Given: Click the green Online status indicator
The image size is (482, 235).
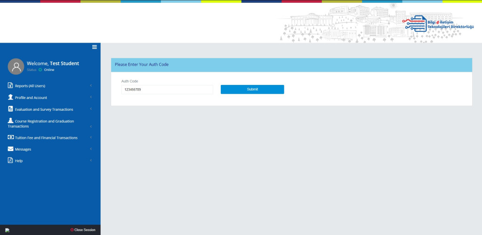Looking at the screenshot, I should click(x=40, y=70).
